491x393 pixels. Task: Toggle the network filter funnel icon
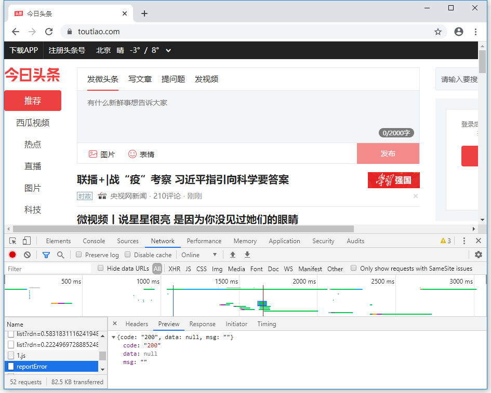(46, 255)
